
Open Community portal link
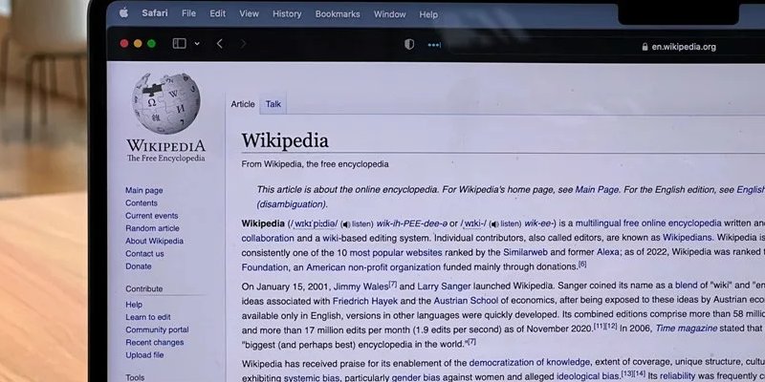tap(157, 329)
